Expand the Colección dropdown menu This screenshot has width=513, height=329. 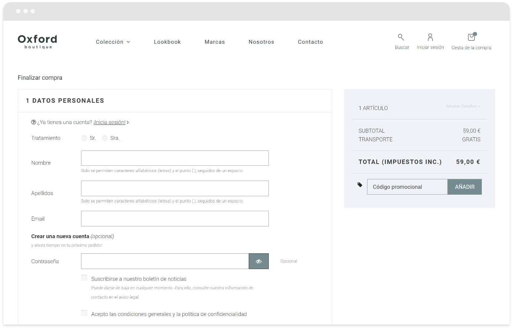[113, 42]
